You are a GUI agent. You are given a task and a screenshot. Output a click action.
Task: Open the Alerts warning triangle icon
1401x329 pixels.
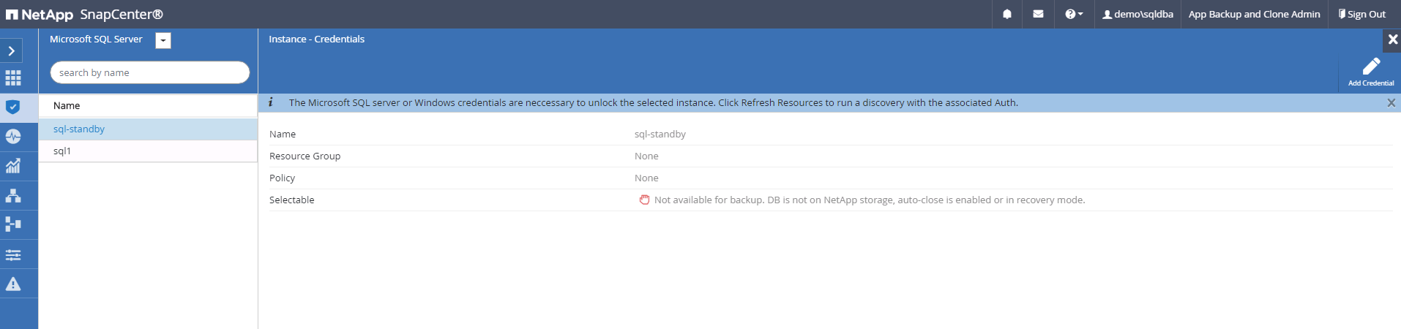[13, 284]
